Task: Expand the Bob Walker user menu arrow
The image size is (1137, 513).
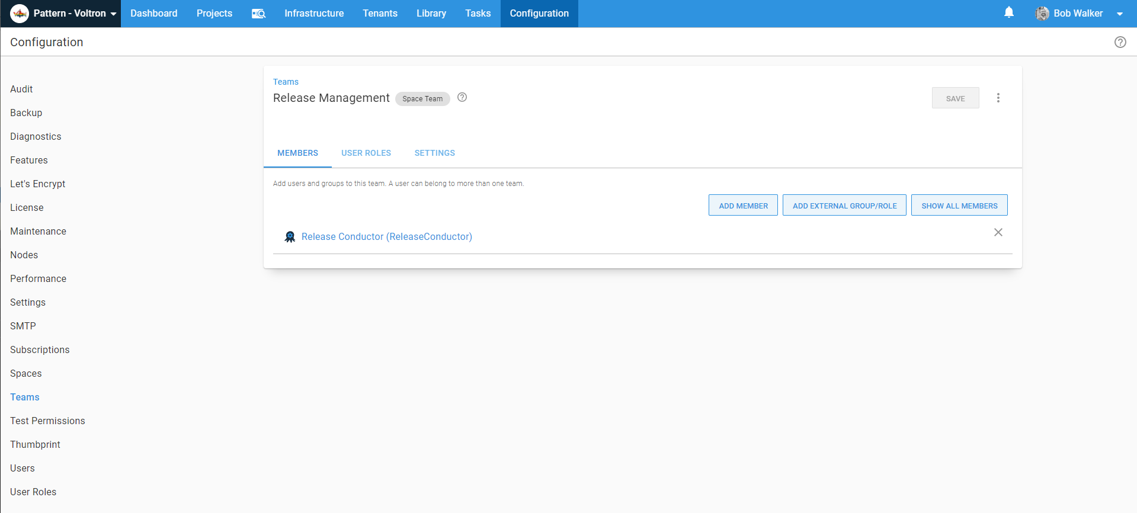Action: [1120, 14]
